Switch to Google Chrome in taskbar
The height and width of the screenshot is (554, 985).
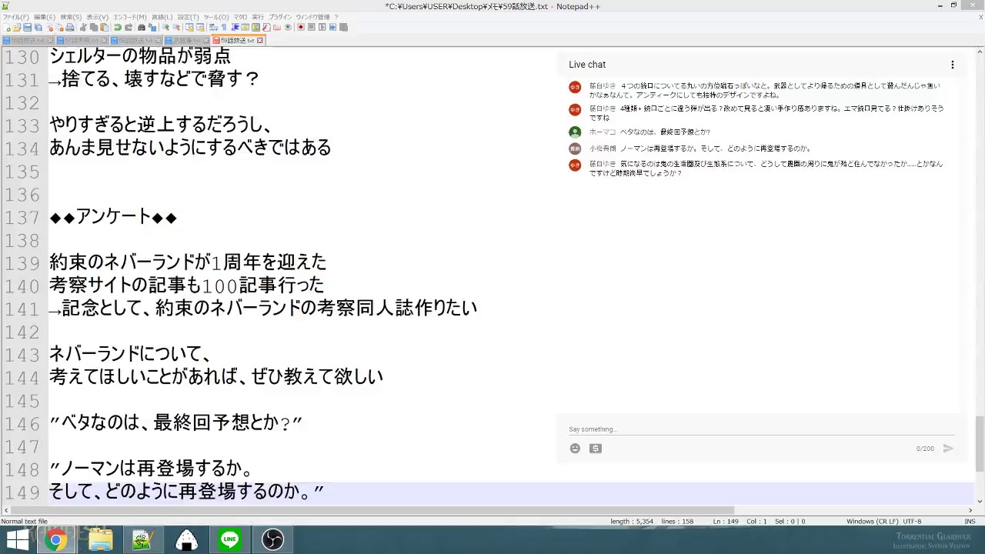[55, 540]
